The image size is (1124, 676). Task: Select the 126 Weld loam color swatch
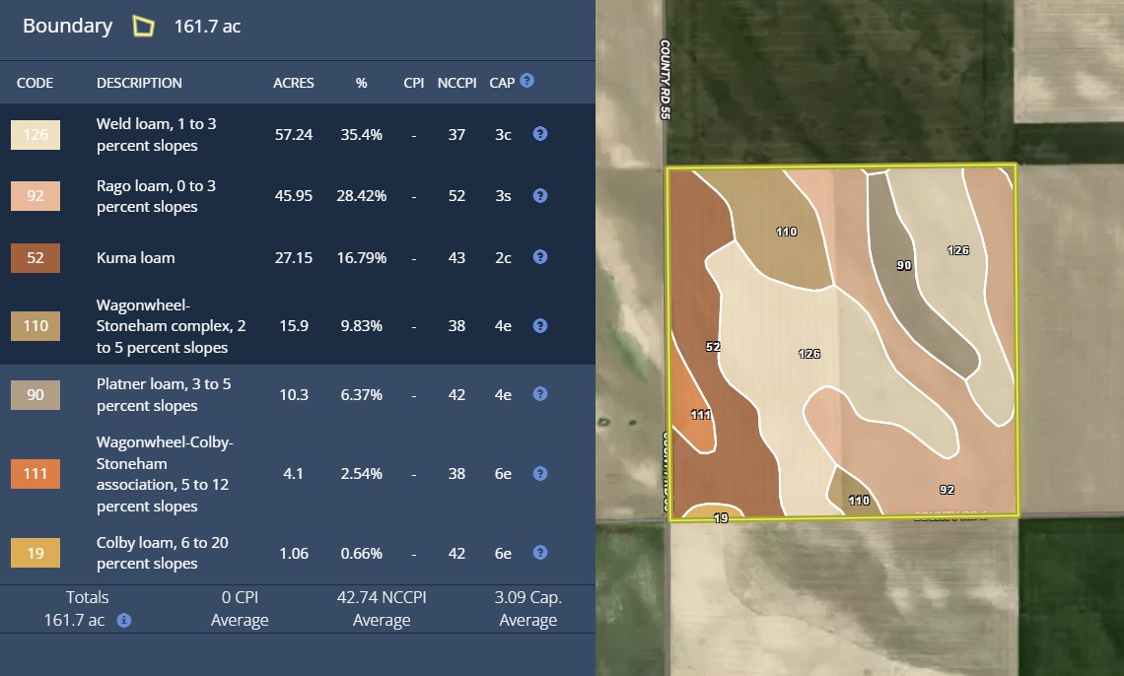[x=35, y=135]
